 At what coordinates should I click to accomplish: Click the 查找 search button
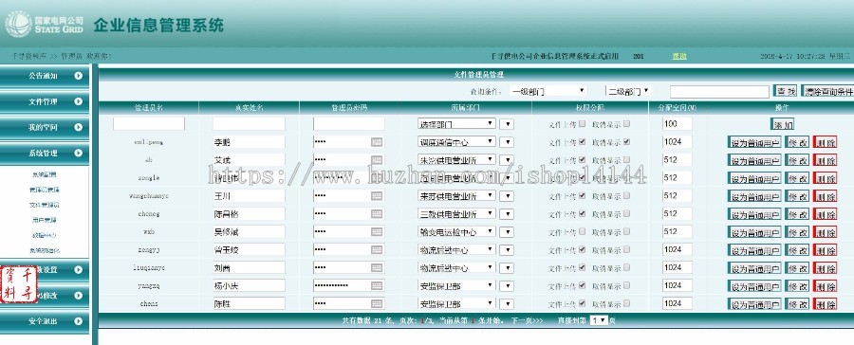click(x=786, y=91)
